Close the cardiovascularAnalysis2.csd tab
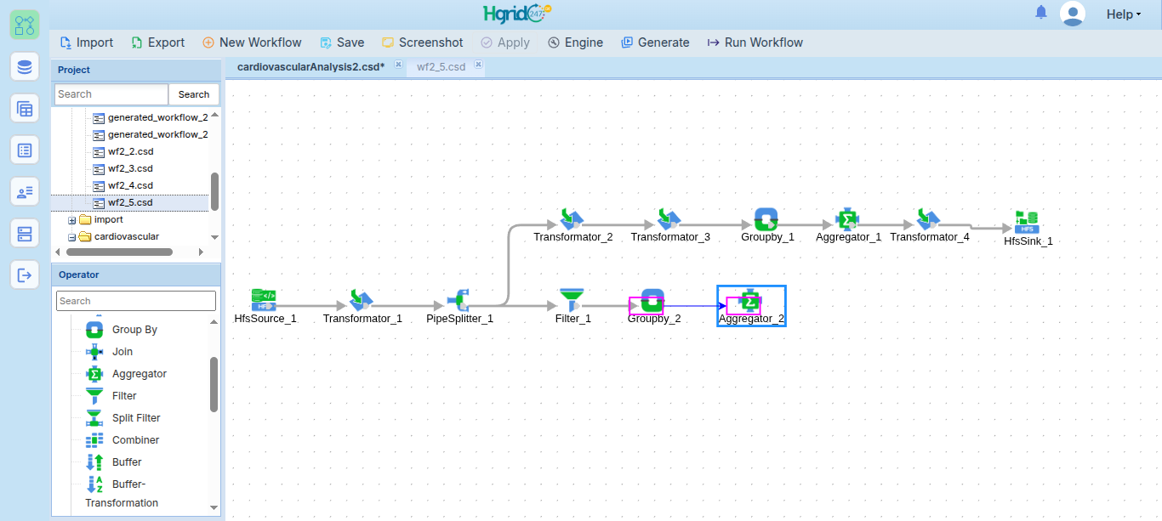This screenshot has width=1162, height=521. pyautogui.click(x=398, y=65)
